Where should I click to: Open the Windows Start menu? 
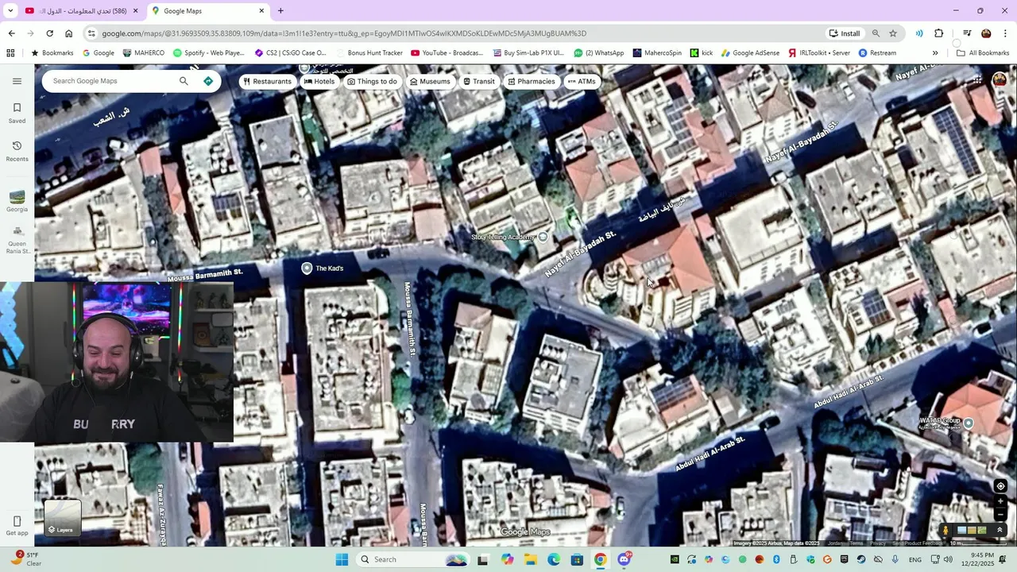[342, 559]
